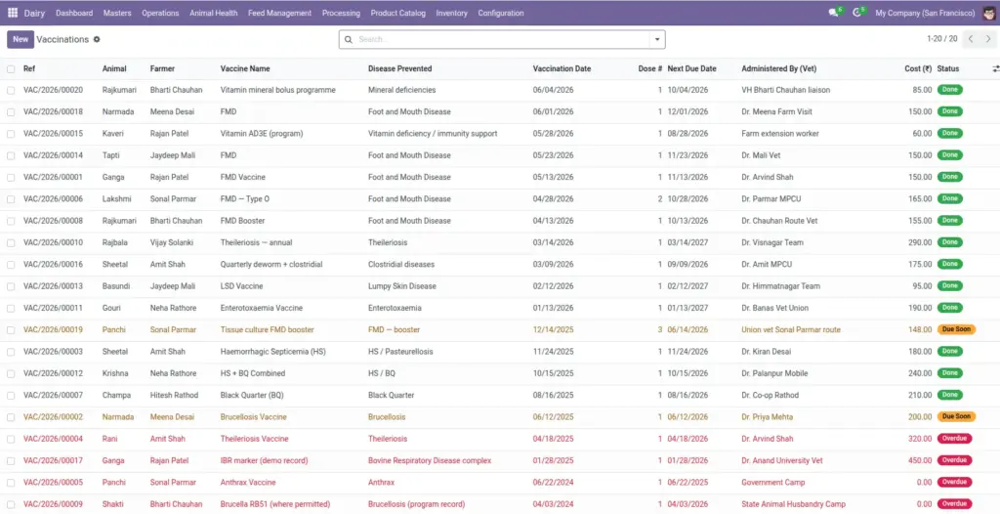
Task: Go to next page arrow
Action: [988, 39]
